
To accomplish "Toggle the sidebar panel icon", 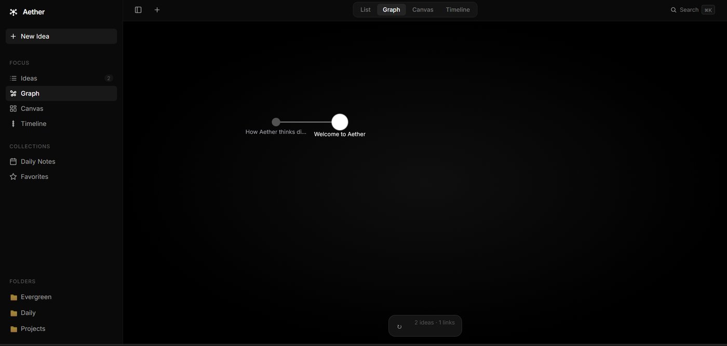I will coord(138,10).
